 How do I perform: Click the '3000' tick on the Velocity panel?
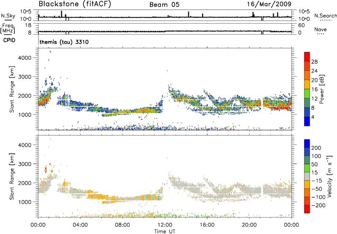pos(24,164)
